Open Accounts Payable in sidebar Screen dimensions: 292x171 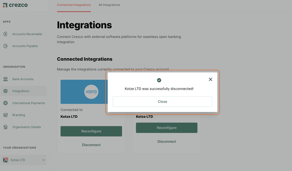pos(25,46)
